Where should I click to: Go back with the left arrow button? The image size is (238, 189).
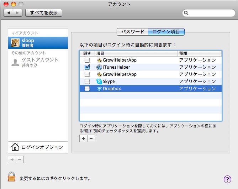coord(9,13)
